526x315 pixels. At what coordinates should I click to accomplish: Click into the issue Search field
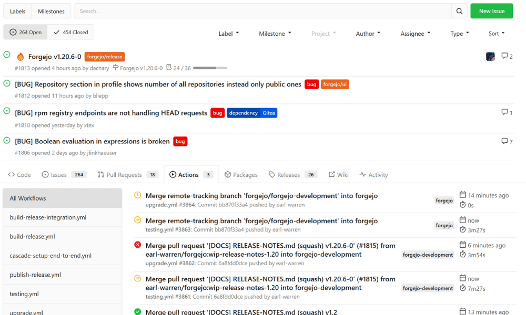[262, 11]
